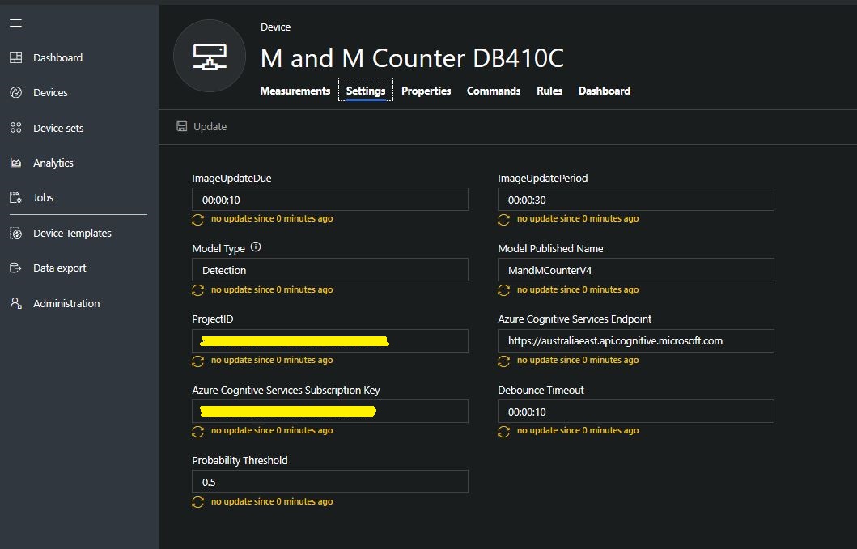Switch to the Commands tab
The width and height of the screenshot is (857, 549).
[493, 91]
